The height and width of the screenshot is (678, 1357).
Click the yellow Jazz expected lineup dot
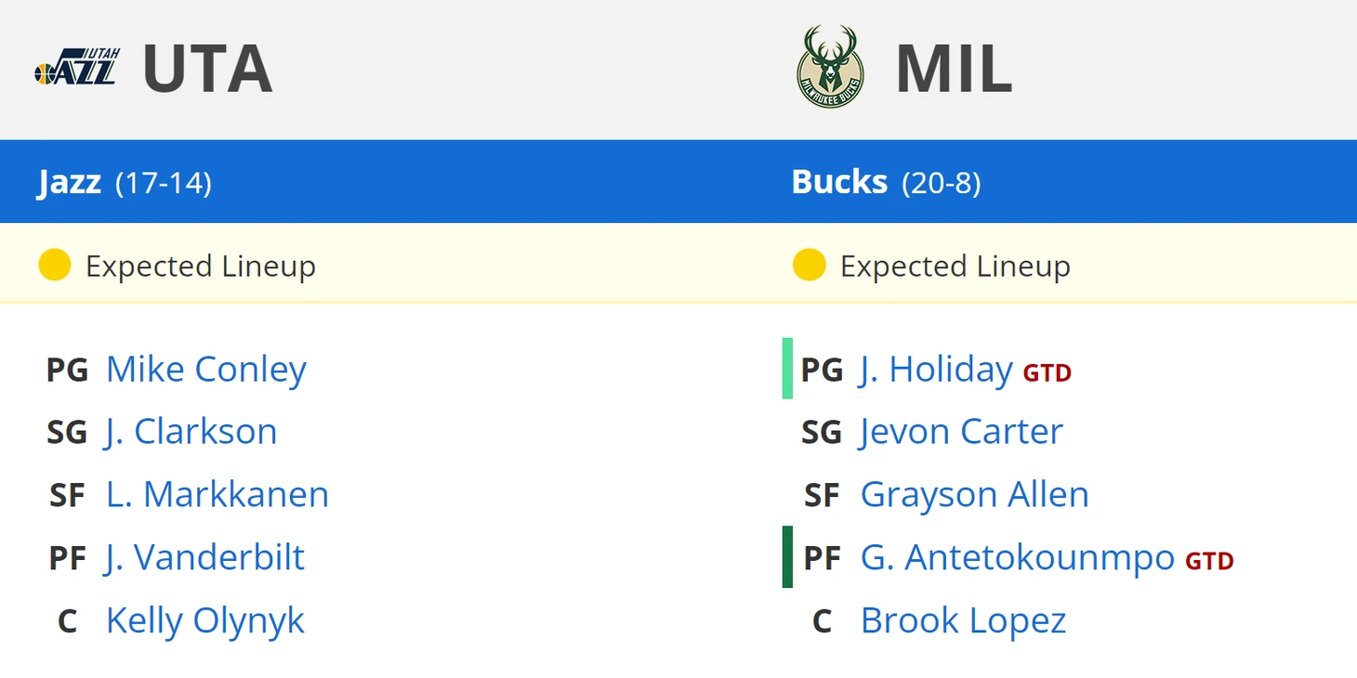click(55, 266)
